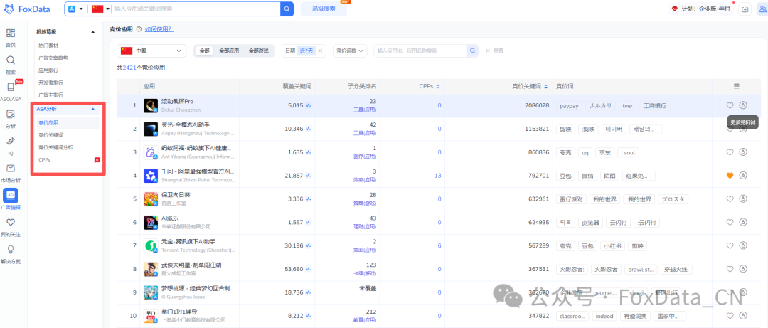Clear the 近7天 date filter with X
768x328 pixels.
[320, 51]
